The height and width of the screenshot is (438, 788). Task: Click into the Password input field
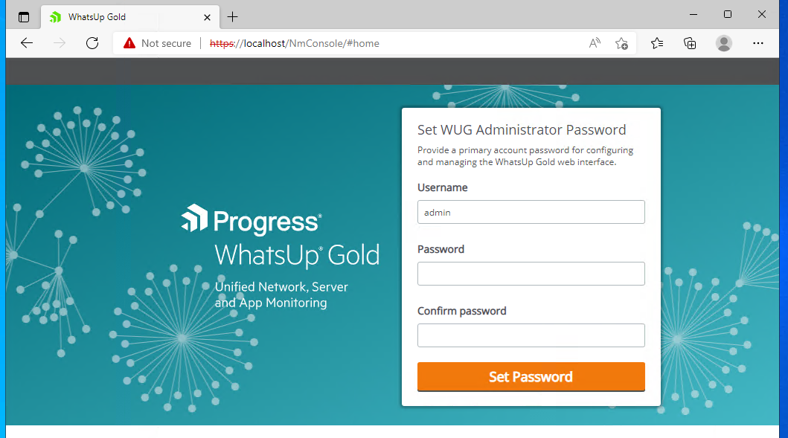[531, 274]
